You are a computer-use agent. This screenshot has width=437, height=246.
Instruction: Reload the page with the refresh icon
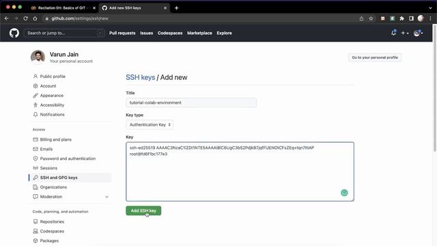25,18
